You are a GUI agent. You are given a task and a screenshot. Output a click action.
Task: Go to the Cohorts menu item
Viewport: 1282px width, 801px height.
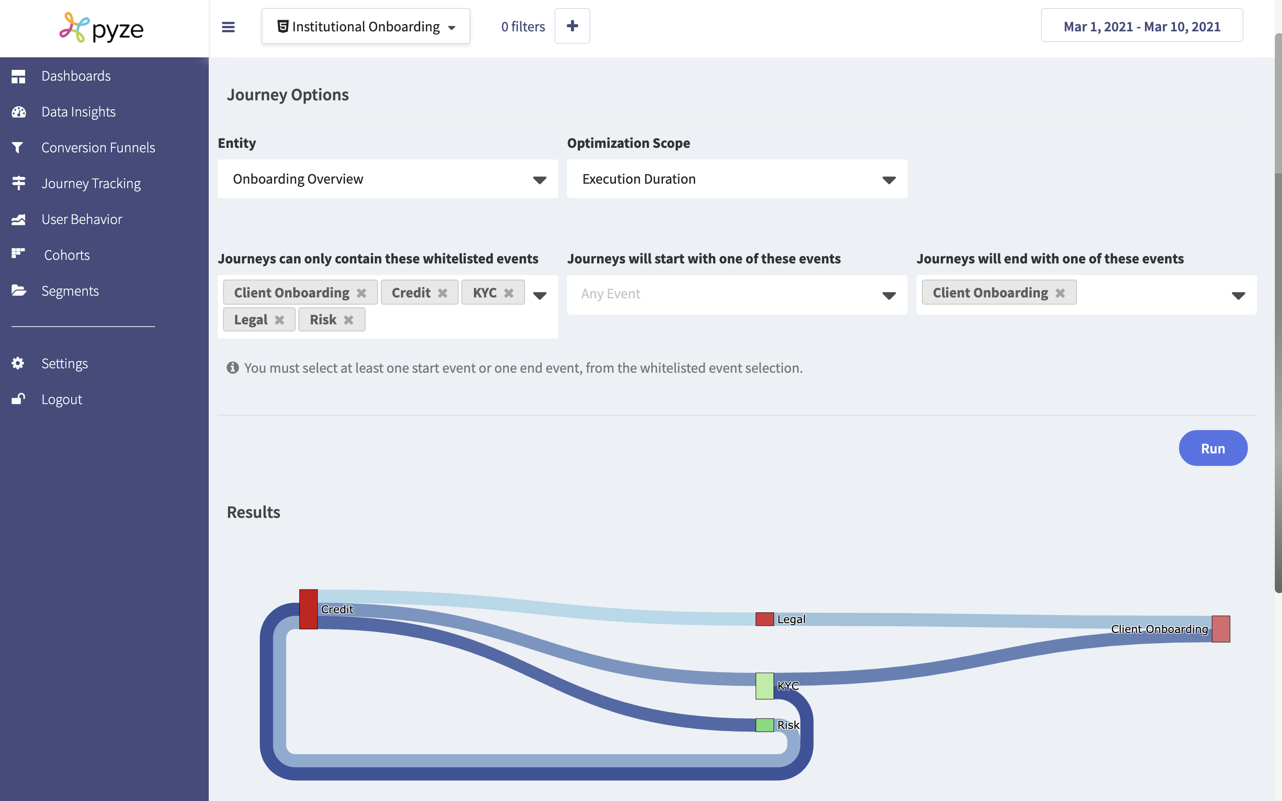pyautogui.click(x=67, y=255)
